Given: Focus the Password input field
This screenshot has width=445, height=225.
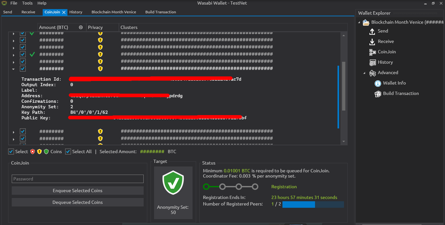Looking at the screenshot, I should point(78,179).
